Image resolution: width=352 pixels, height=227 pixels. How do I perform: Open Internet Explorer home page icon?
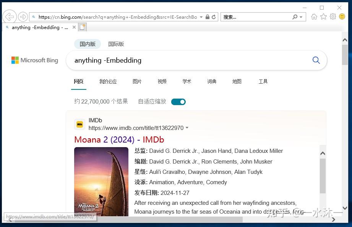pos(314,16)
